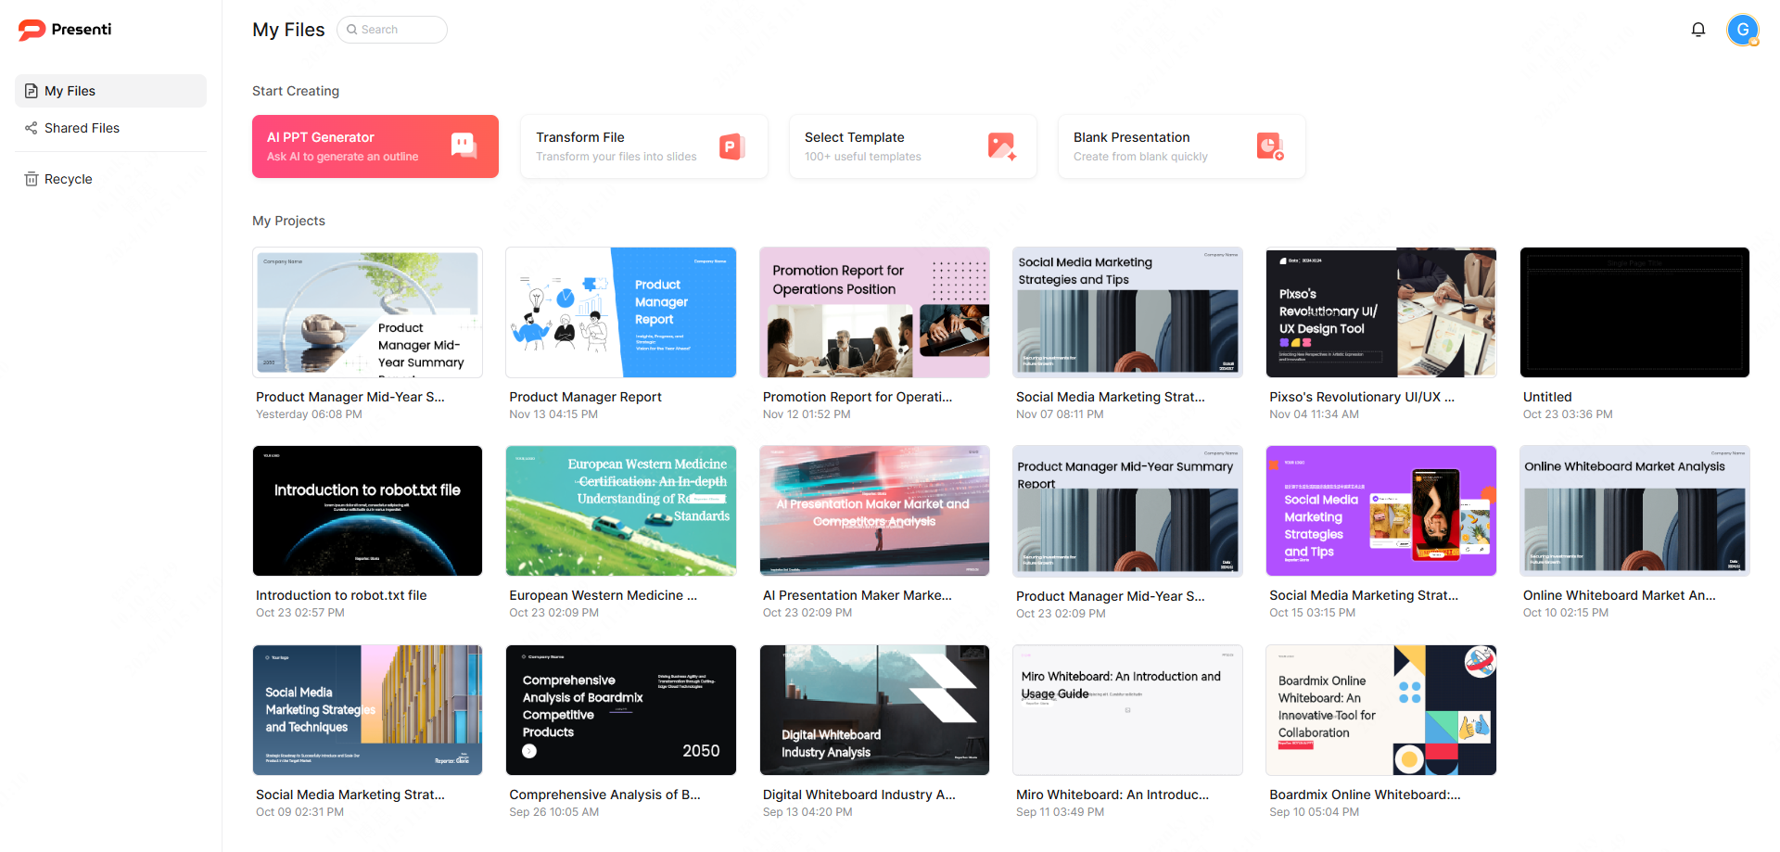
Task: Click the date "Sep 10 05:04 PM"
Action: (x=1314, y=812)
